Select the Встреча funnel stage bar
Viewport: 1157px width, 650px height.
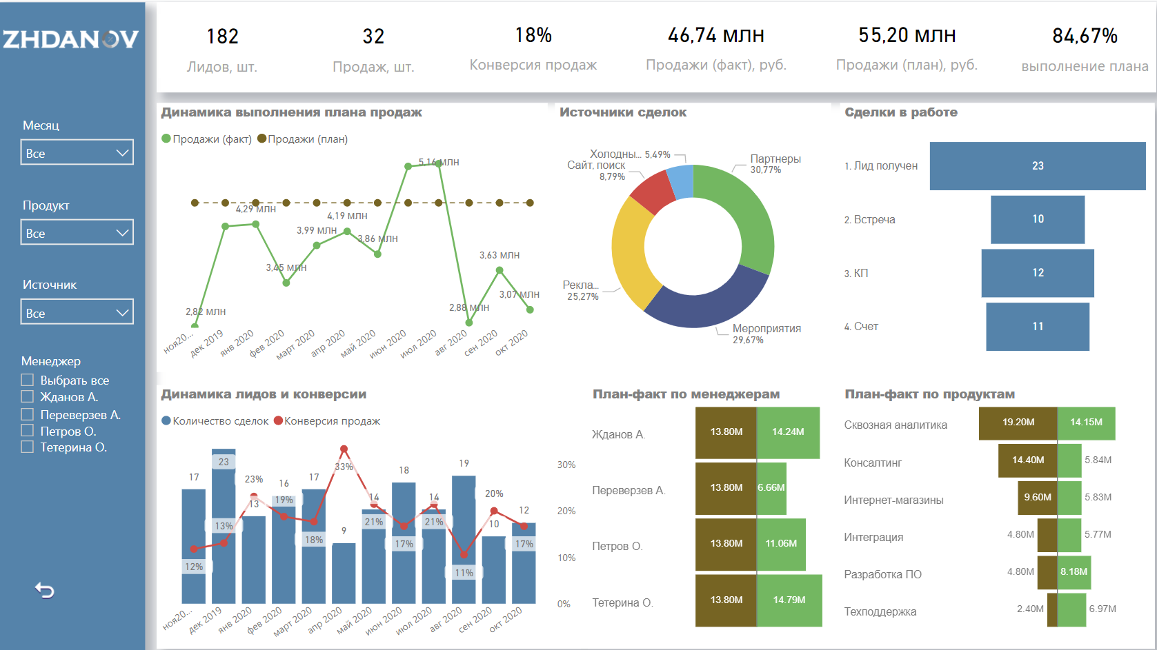[x=1037, y=219]
